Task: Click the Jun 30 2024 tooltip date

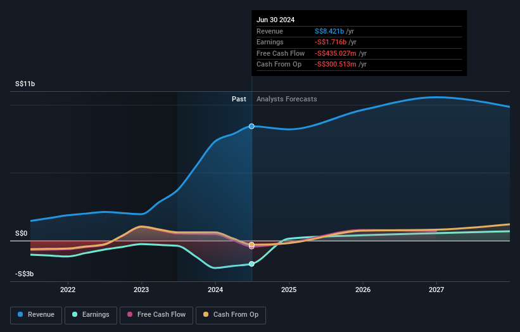Action: [276, 20]
